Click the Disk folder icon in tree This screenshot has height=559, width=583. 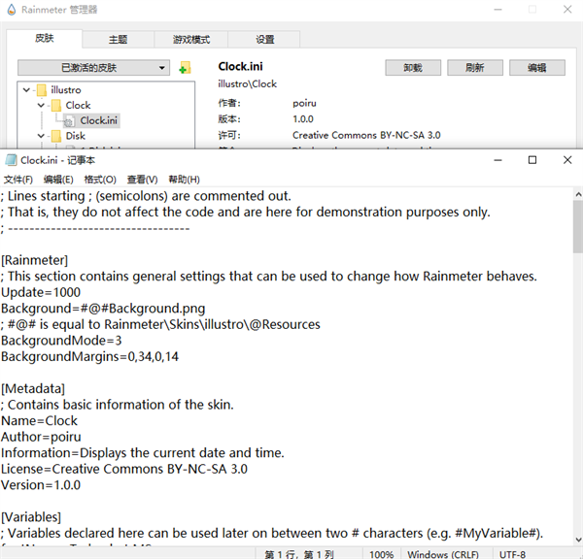tap(56, 136)
